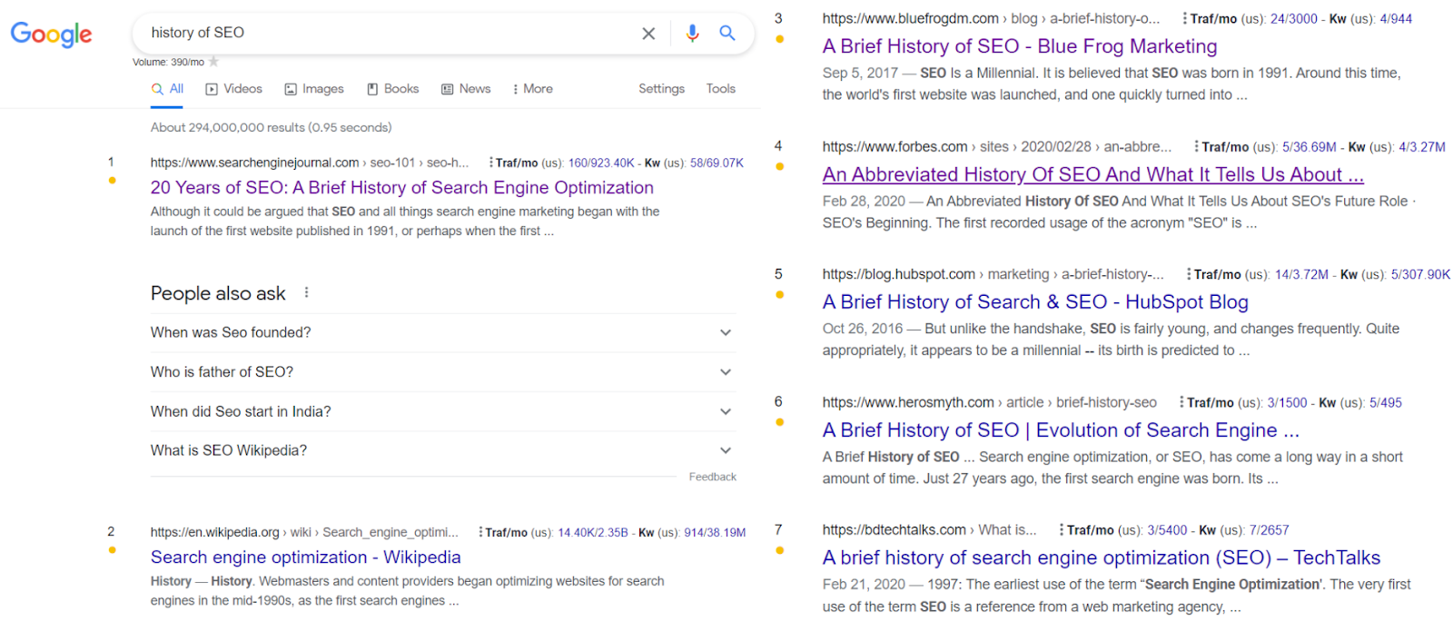Switch to the Images tab
This screenshot has width=1453, height=631.
click(314, 89)
